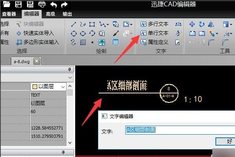The height and width of the screenshot is (157, 235).
Task: Click the 1:10 scale text in drawing
Action: click(x=193, y=99)
